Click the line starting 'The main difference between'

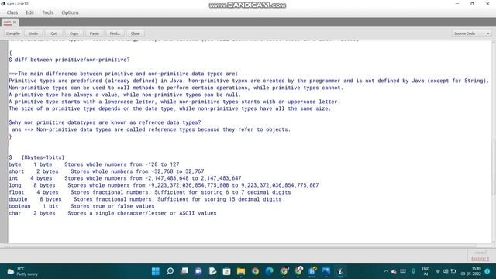(123, 74)
